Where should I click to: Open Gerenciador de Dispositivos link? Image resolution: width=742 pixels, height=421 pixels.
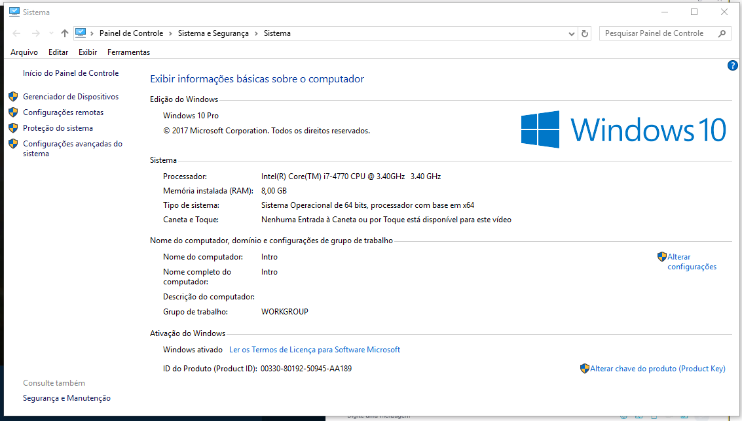pyautogui.click(x=71, y=97)
